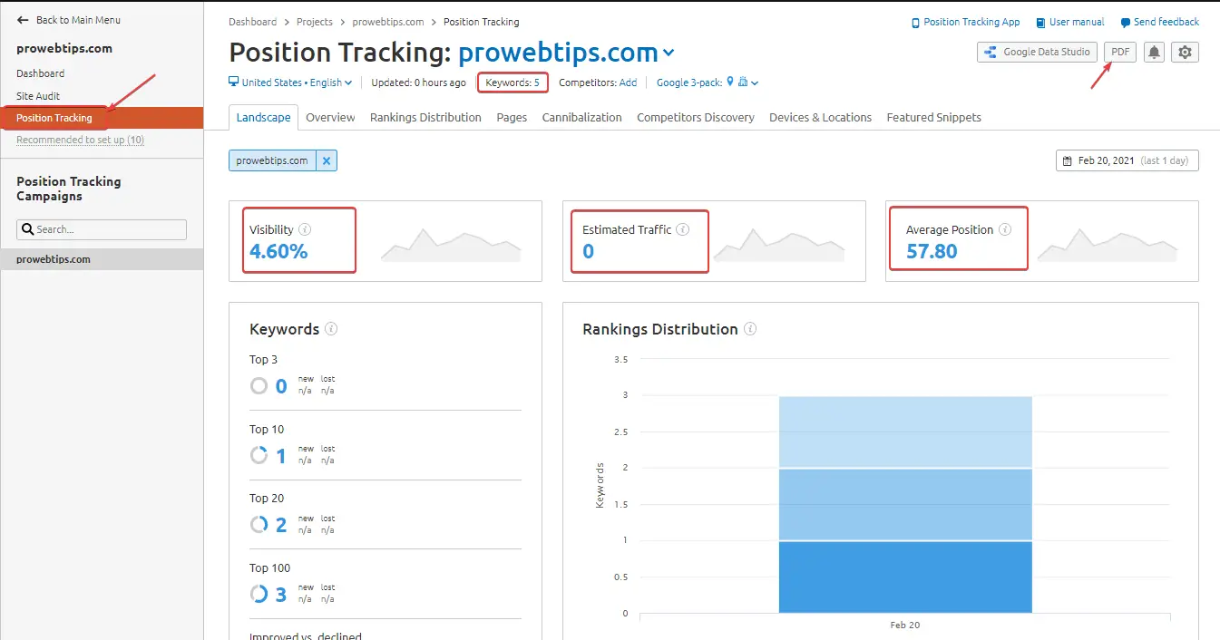Export report using the PDF button
The height and width of the screenshot is (640, 1220).
pos(1120,52)
